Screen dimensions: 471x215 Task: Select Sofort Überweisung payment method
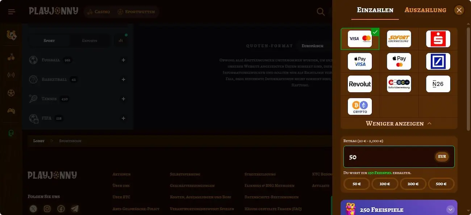tap(399, 39)
